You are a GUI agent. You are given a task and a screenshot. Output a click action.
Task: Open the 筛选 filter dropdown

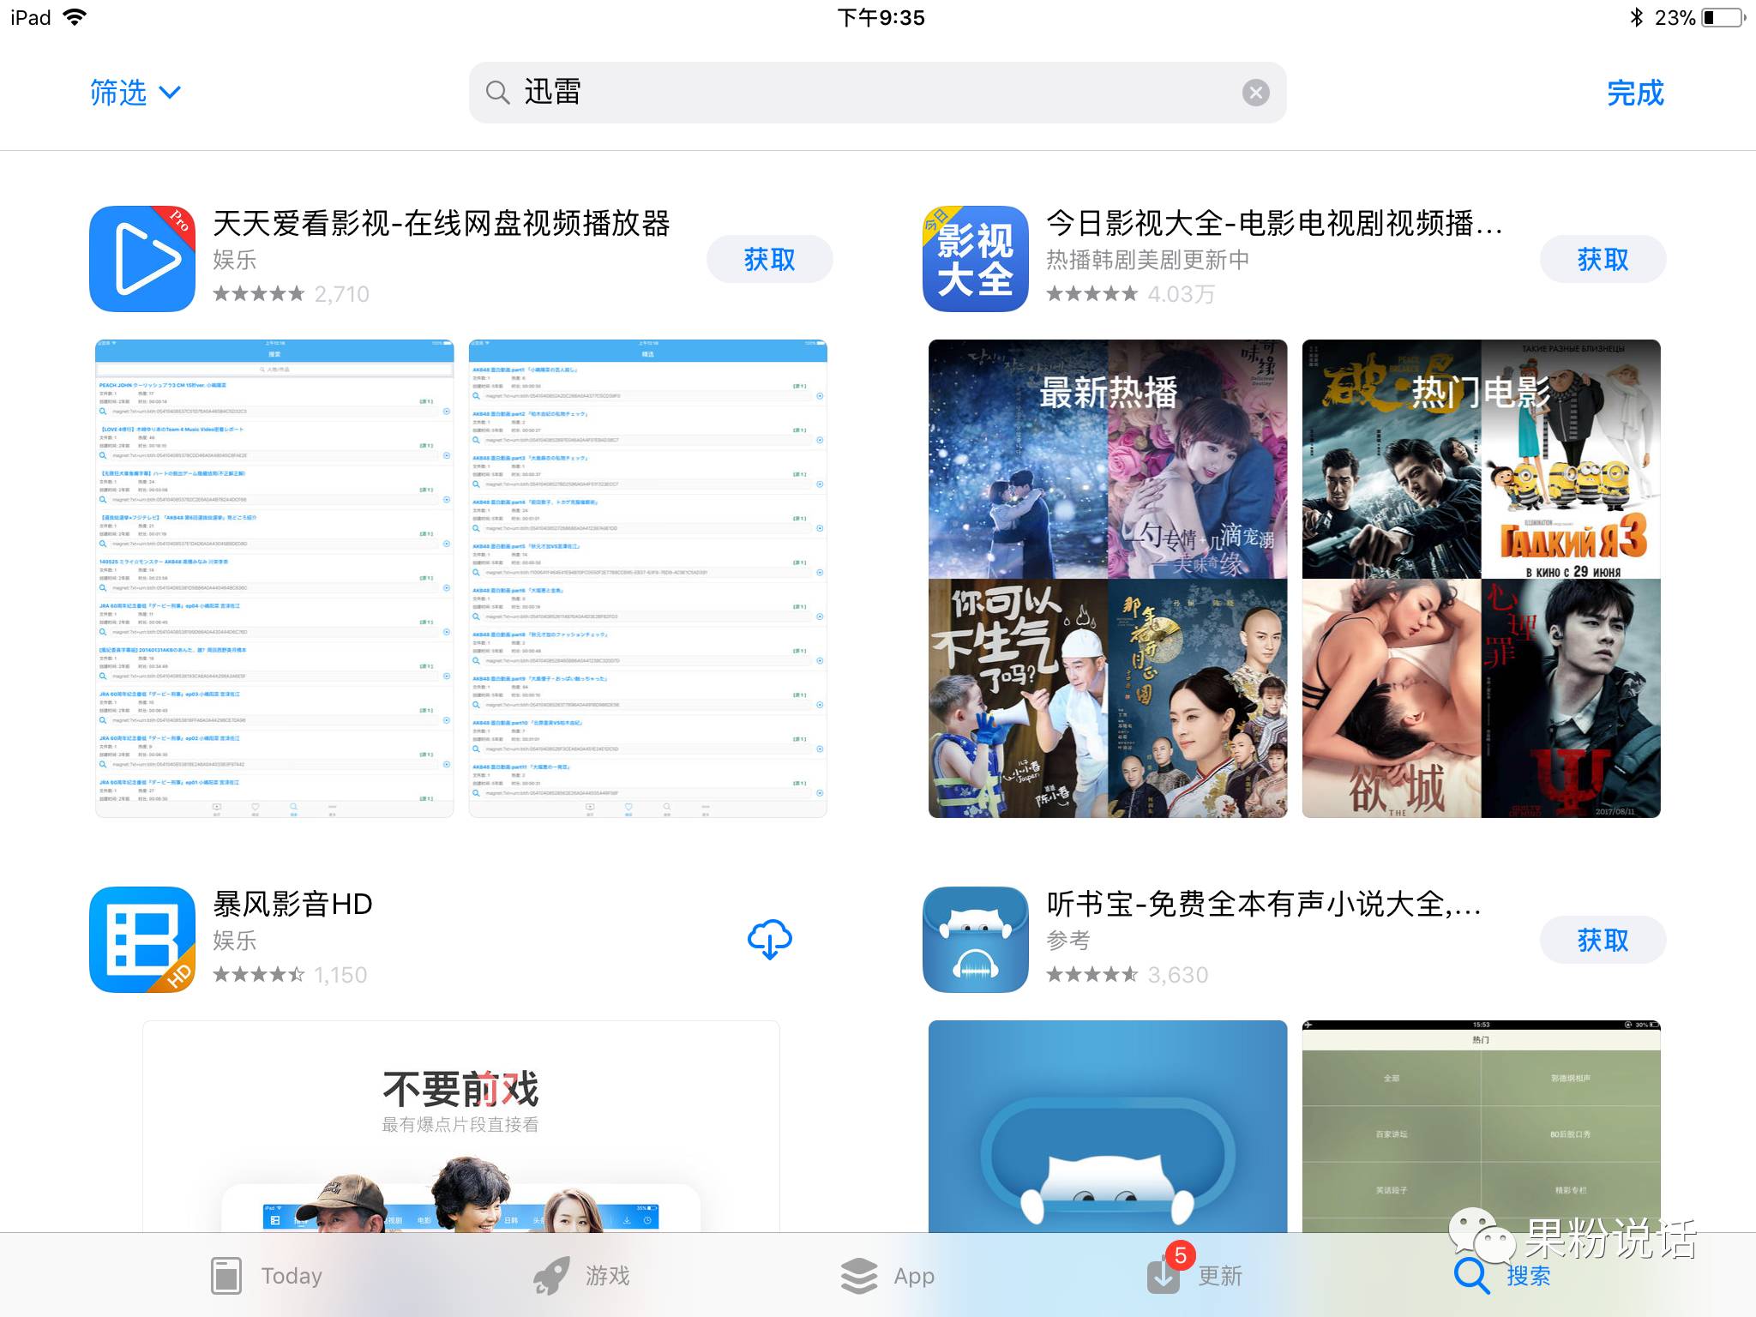[x=135, y=93]
